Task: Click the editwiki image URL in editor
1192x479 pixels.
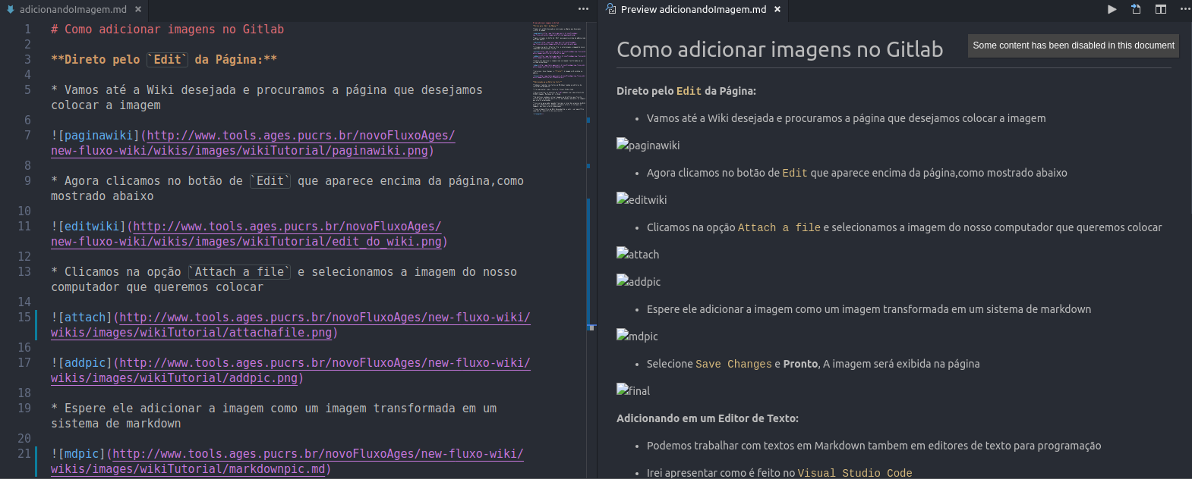Action: pos(287,227)
